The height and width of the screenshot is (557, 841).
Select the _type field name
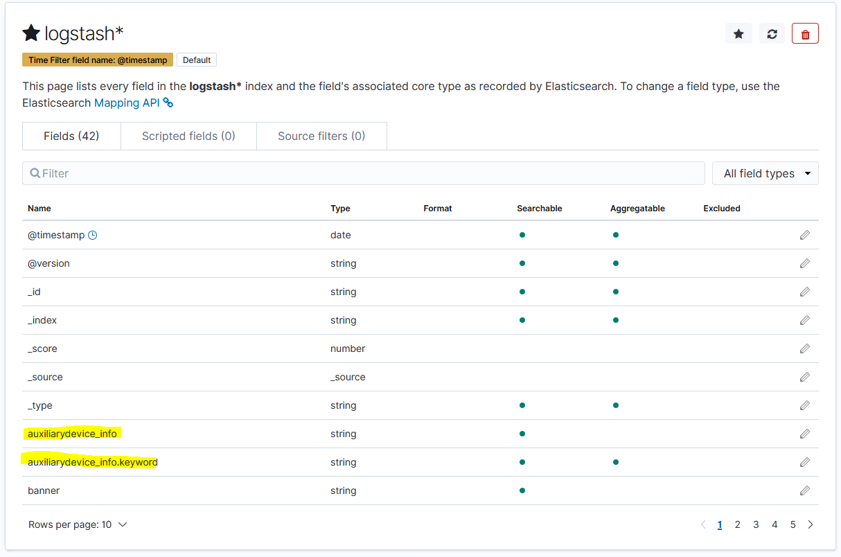pyautogui.click(x=40, y=405)
